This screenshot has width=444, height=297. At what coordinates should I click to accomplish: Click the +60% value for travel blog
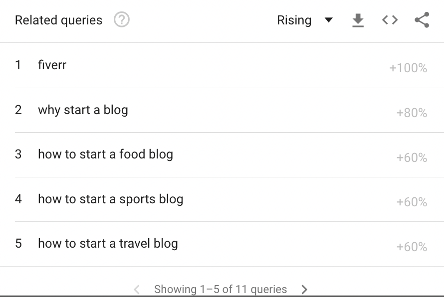pyautogui.click(x=412, y=247)
